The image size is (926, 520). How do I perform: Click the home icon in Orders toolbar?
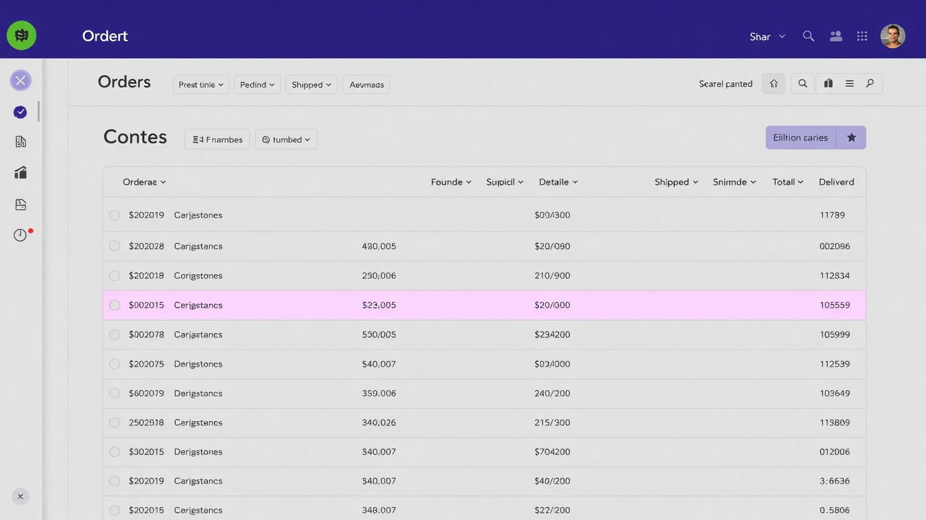[x=773, y=84]
